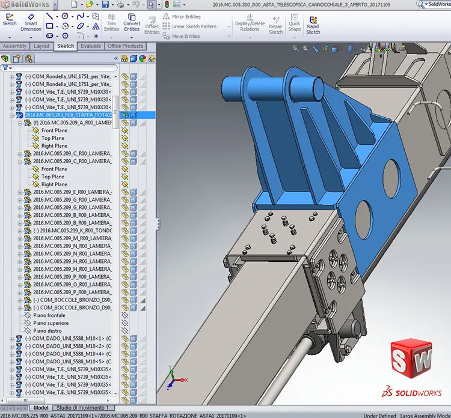
Task: Click Display/Delete Relations button
Action: (x=250, y=22)
